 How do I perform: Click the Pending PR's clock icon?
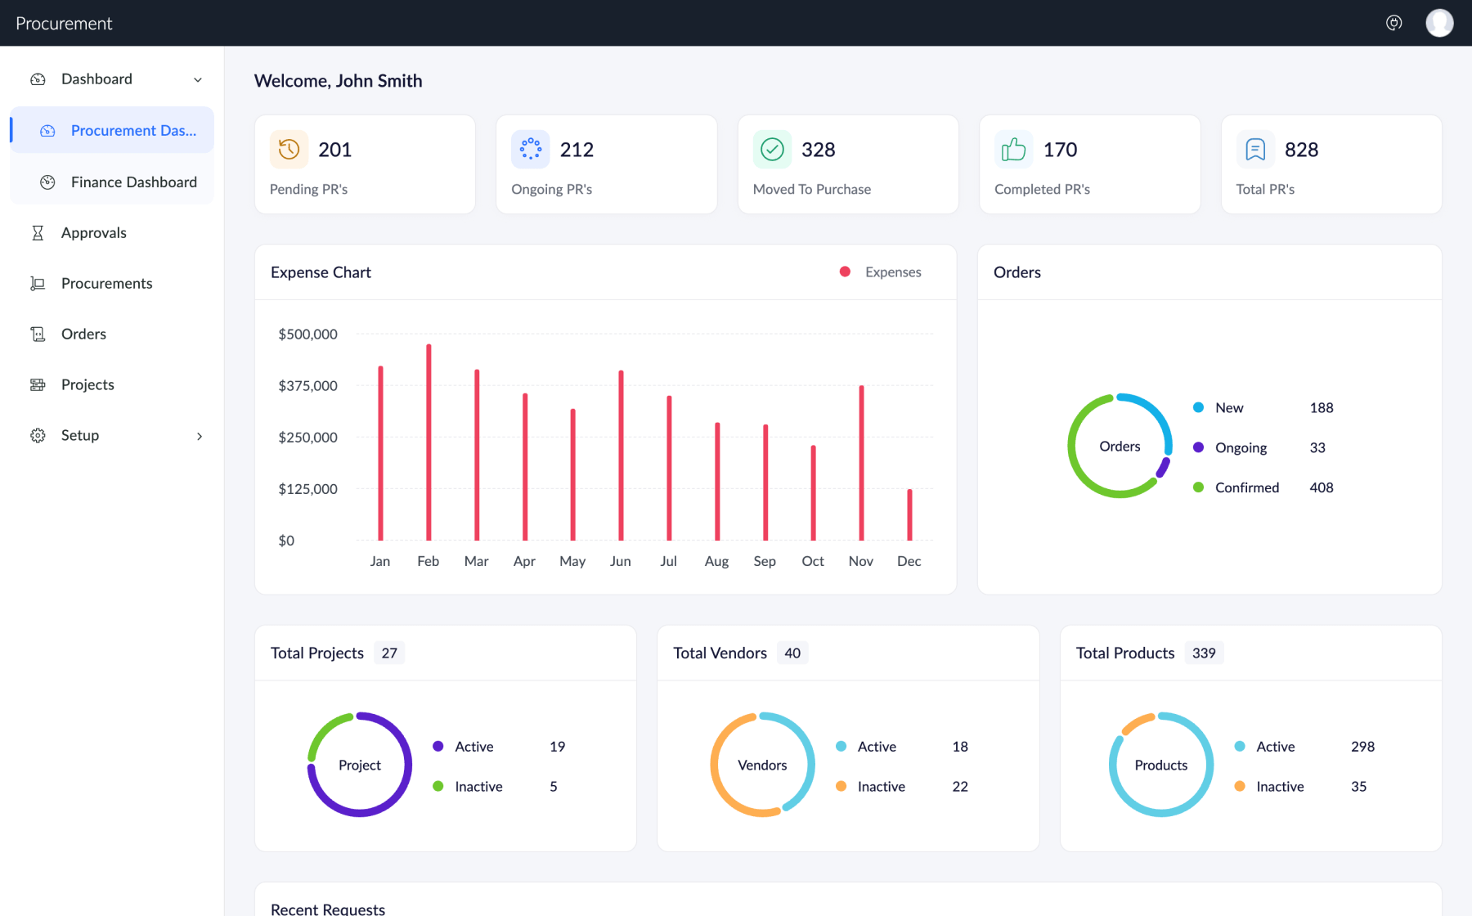coord(289,150)
